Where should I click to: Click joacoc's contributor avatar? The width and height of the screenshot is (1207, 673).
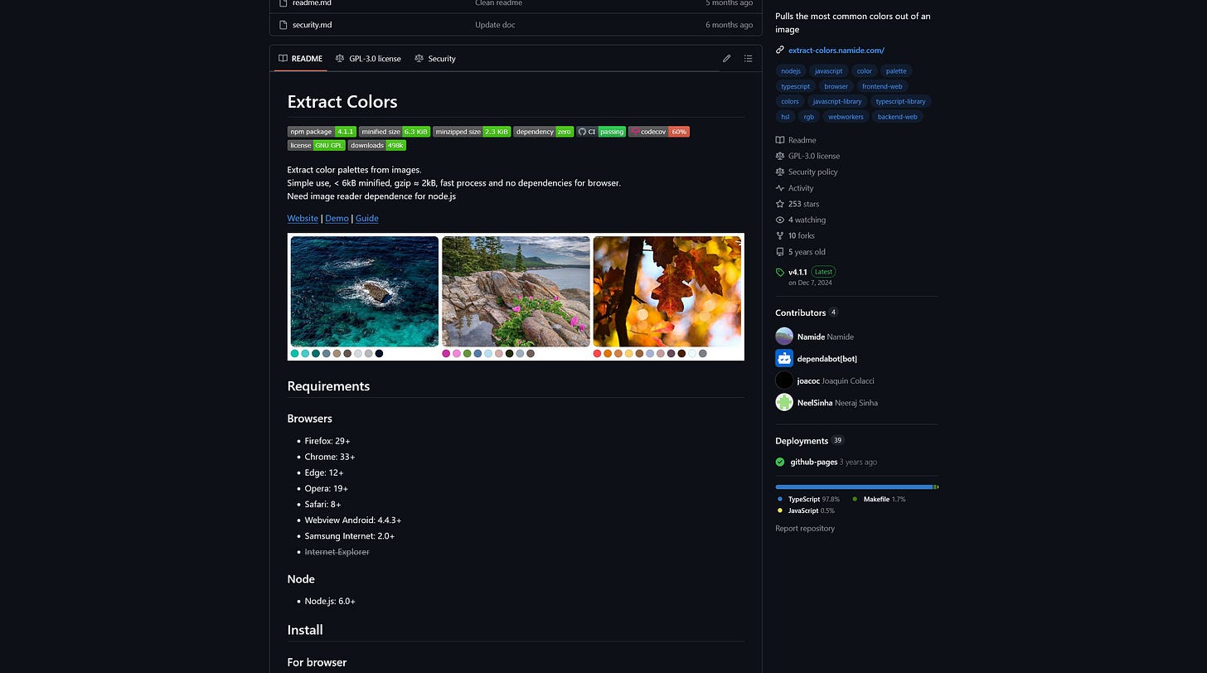point(784,380)
